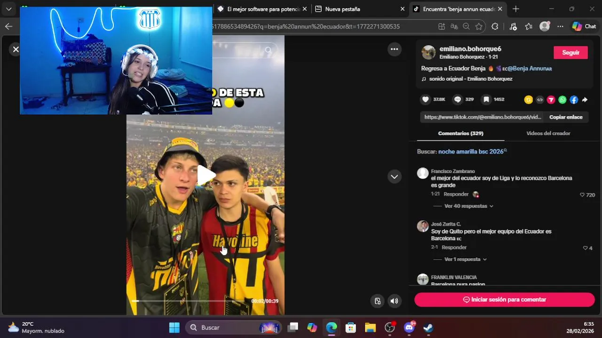Viewport: 602px width, 338px height.
Task: Open Francisco Zambrano's profile avatar
Action: coord(423,173)
